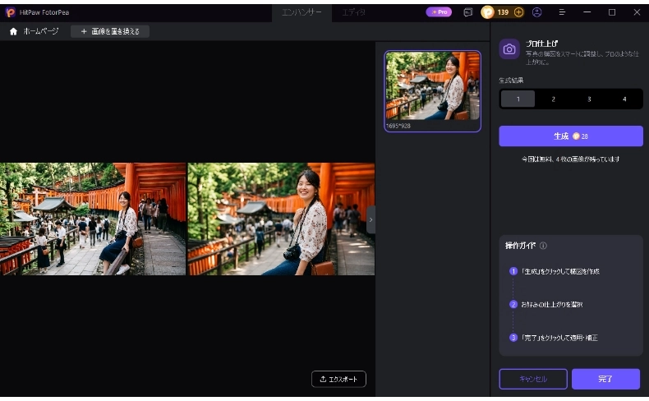Click the HitPaw FotorPea logo icon

(11, 12)
